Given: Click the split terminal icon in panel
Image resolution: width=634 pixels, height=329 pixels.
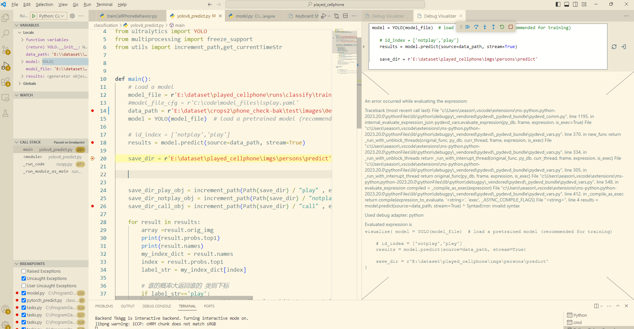Looking at the screenshot, I should click(596, 306).
